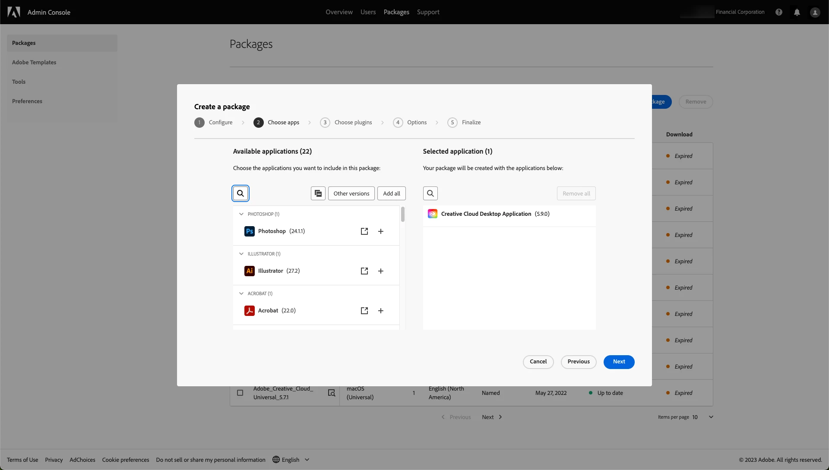Open Do not sell or share link
The image size is (829, 470).
(x=211, y=460)
